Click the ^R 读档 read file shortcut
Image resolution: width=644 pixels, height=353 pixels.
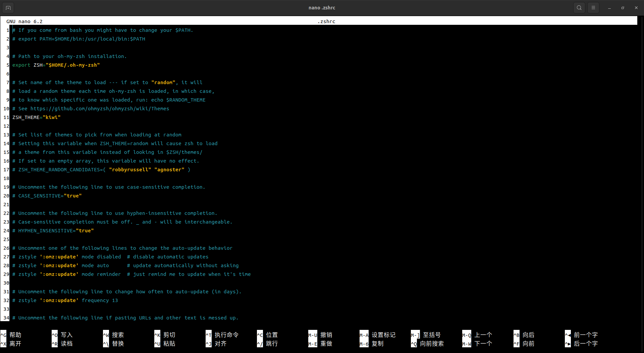pyautogui.click(x=62, y=344)
